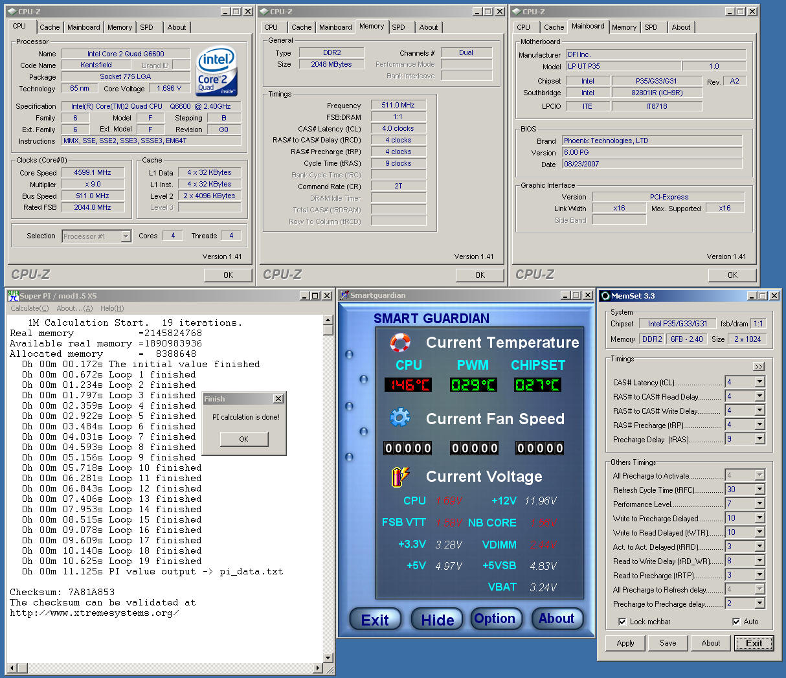This screenshot has height=678, width=786.
Task: Toggle the Lock mchbar checkbox
Action: point(622,622)
